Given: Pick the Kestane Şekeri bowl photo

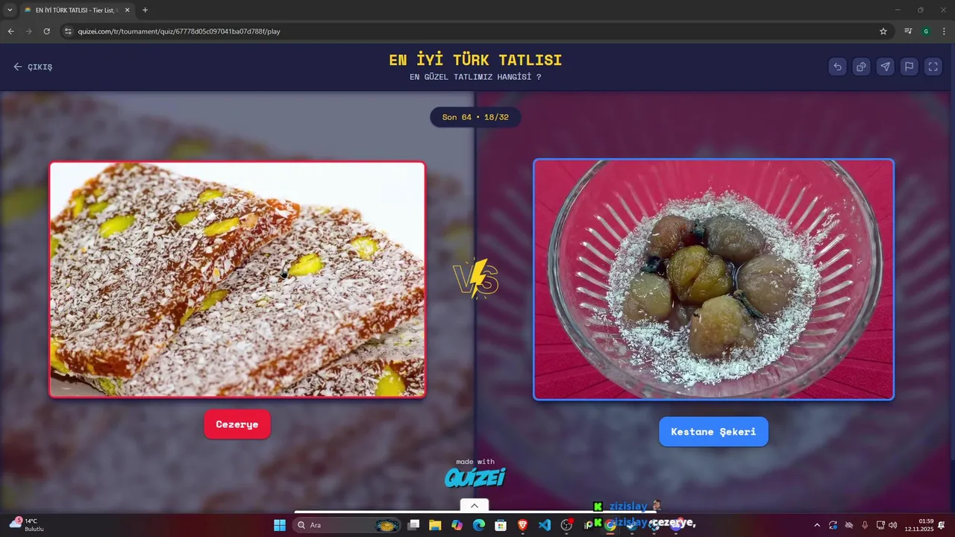Looking at the screenshot, I should click(x=713, y=280).
